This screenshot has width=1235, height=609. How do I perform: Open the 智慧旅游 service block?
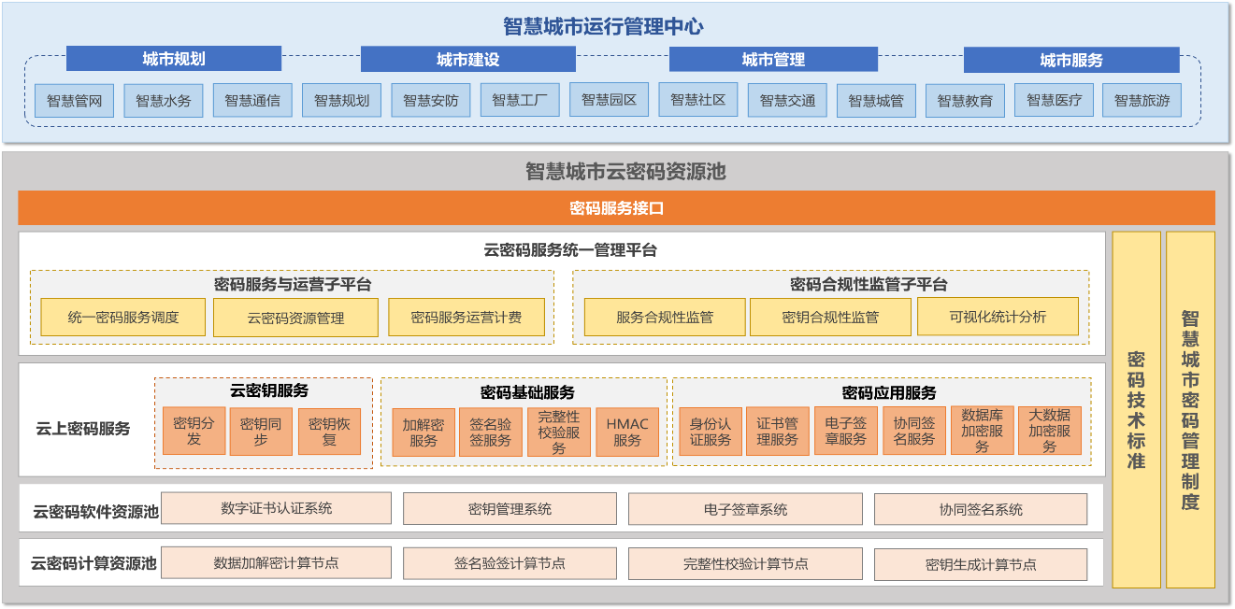(x=1143, y=99)
